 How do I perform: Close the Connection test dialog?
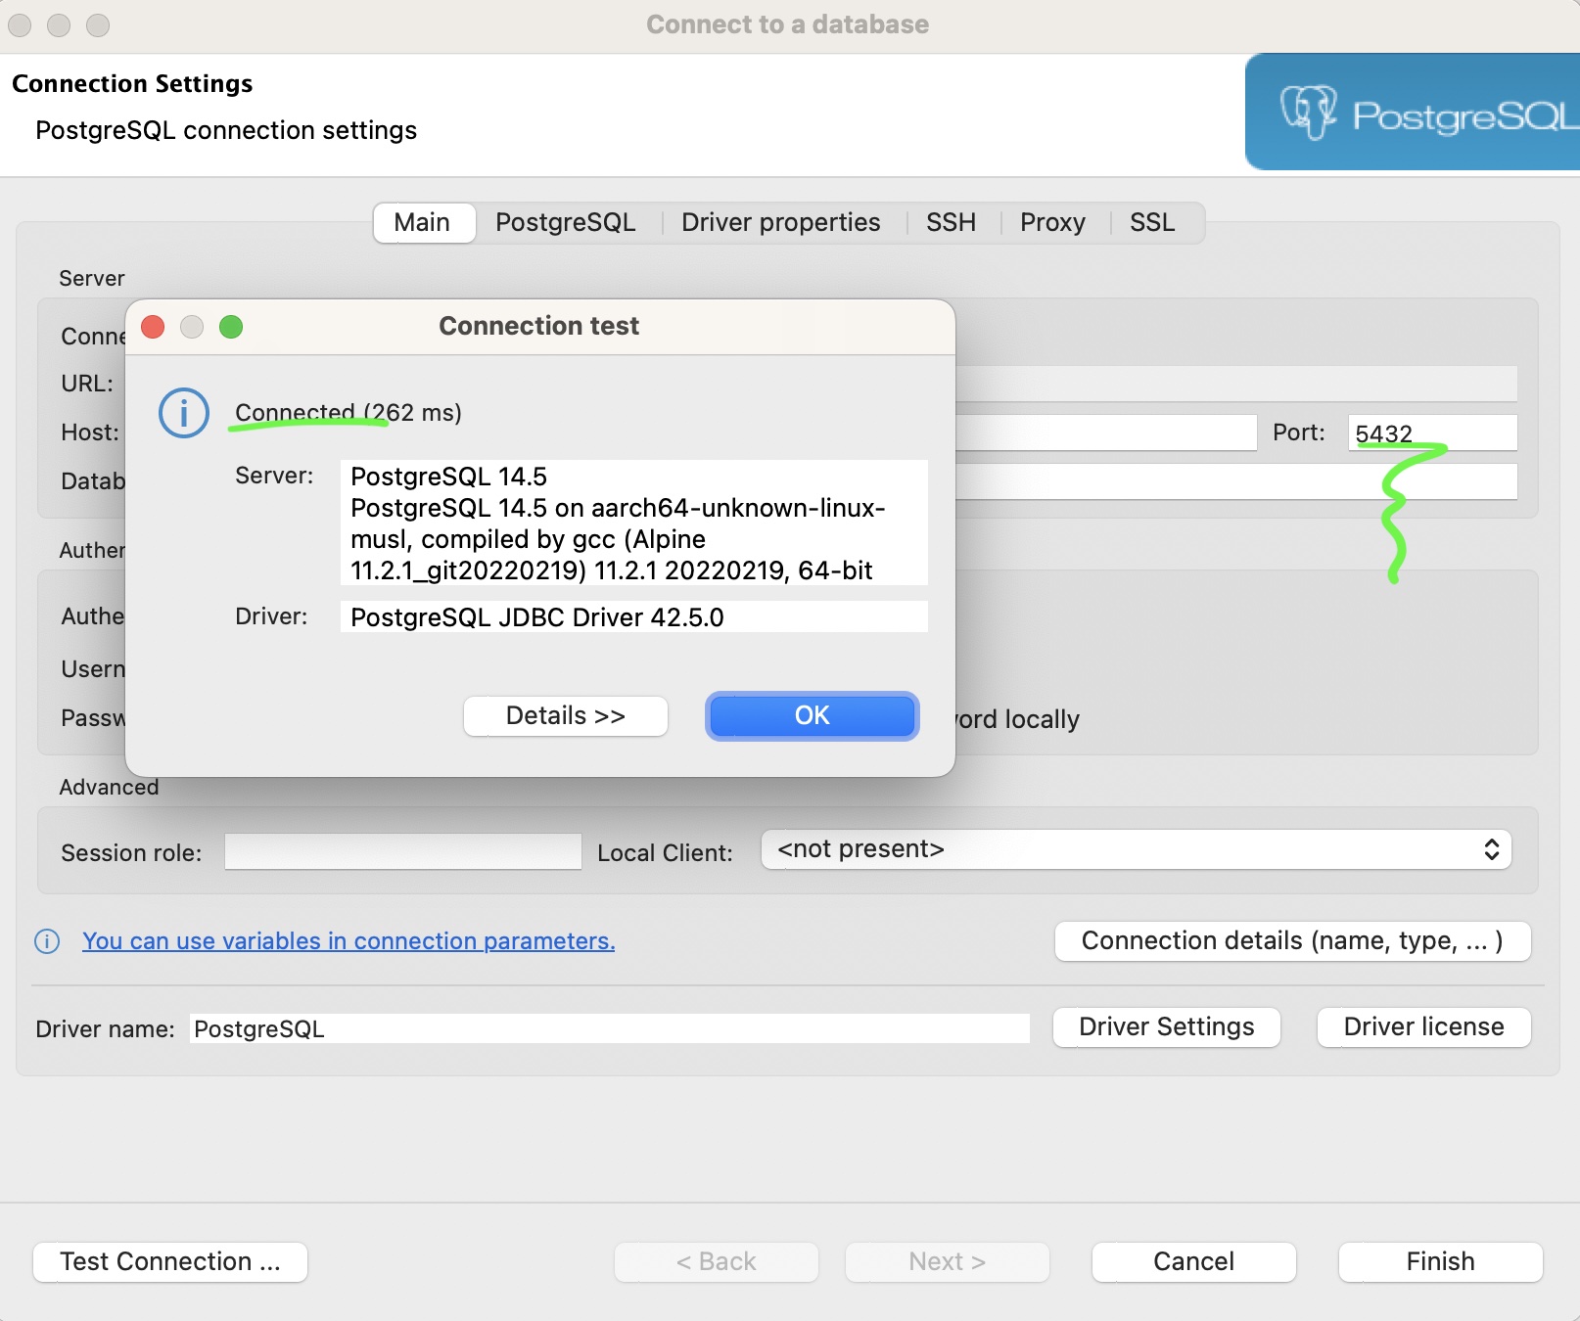(x=153, y=327)
